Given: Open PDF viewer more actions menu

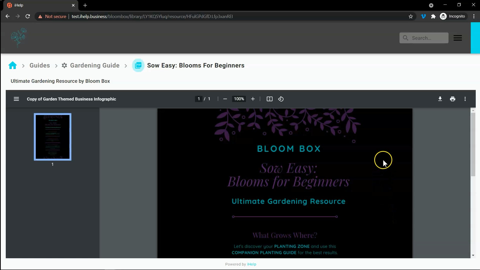Looking at the screenshot, I should pyautogui.click(x=465, y=99).
